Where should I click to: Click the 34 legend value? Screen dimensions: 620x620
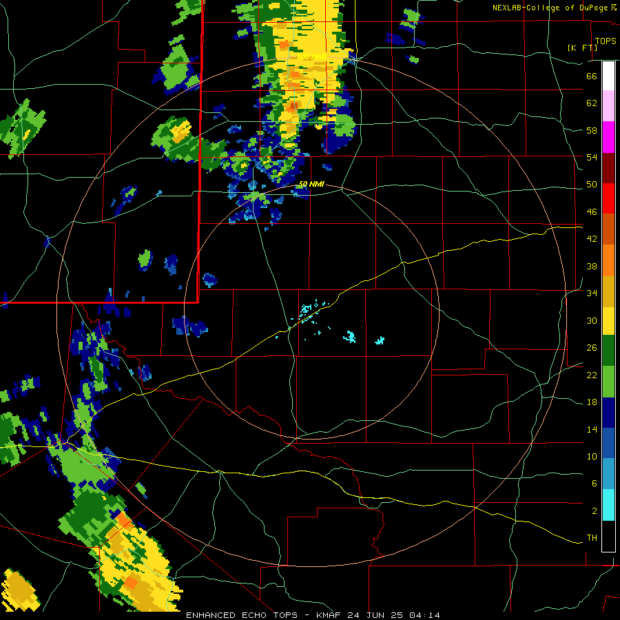click(x=592, y=293)
